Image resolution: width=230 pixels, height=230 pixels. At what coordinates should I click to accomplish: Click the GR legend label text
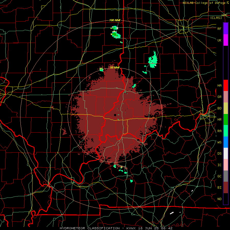219,97
